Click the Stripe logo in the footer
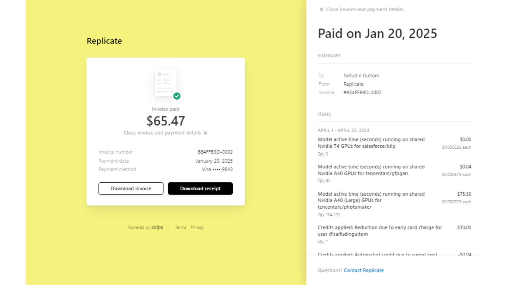Viewport: 508px width, 285px height. click(x=157, y=227)
